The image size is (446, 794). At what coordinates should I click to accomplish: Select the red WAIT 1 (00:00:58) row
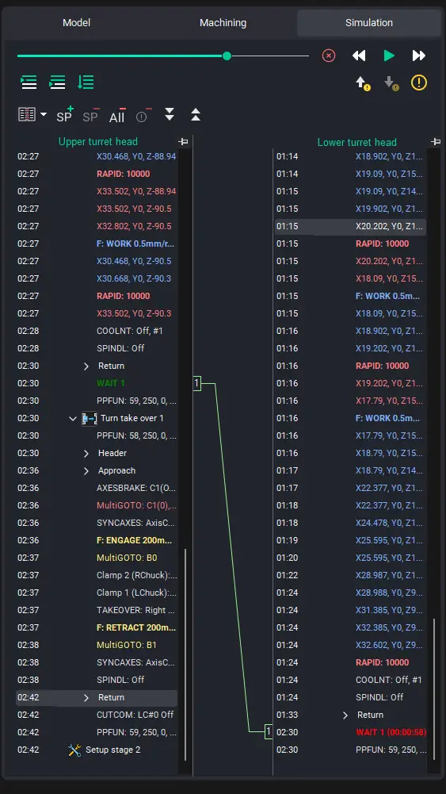pos(350,732)
